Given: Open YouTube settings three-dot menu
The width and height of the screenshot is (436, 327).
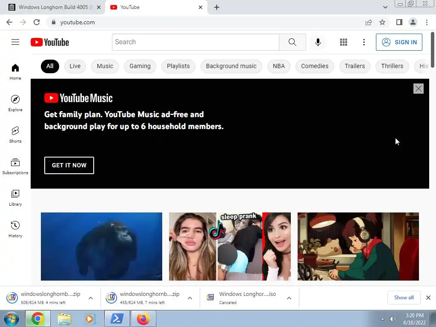Looking at the screenshot, I should point(364,42).
